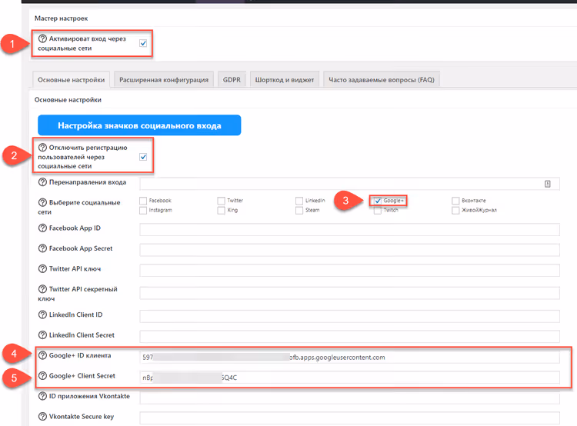Uncheck the Google+ network checkbox

[378, 201]
